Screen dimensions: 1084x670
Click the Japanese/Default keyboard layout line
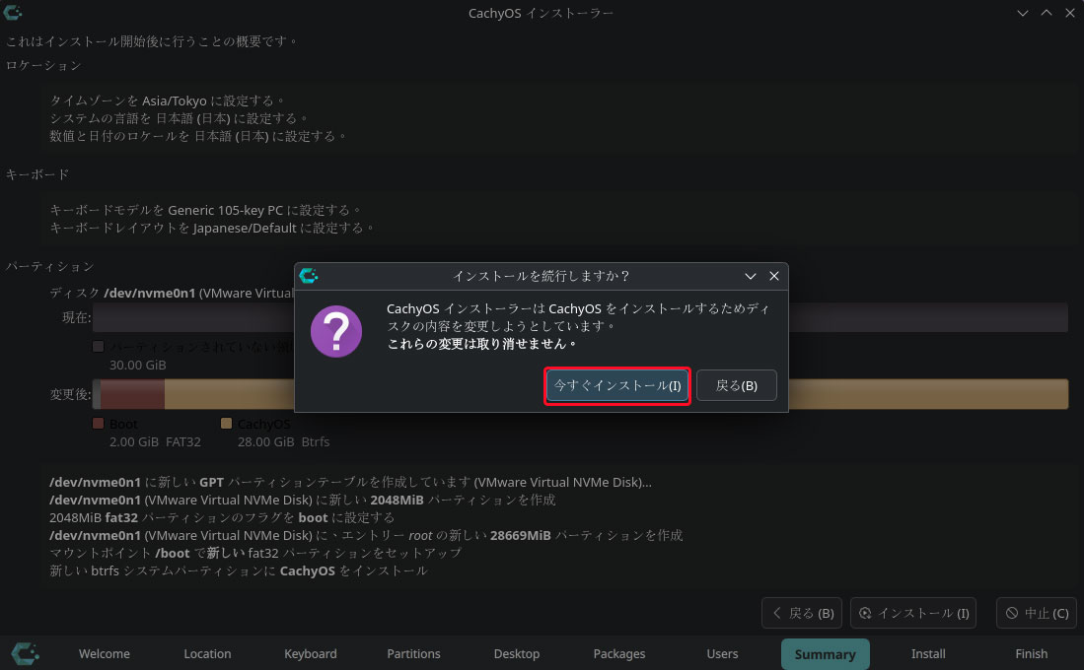(x=211, y=228)
